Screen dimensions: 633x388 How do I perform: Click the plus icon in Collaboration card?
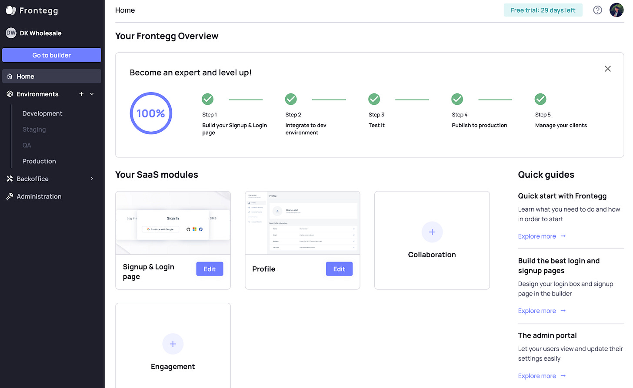coord(432,232)
